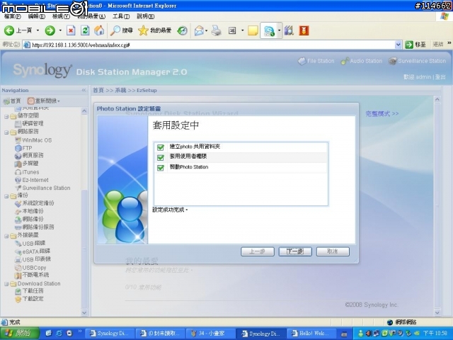Open File Station from the header
The width and height of the screenshot is (453, 340).
tap(316, 61)
